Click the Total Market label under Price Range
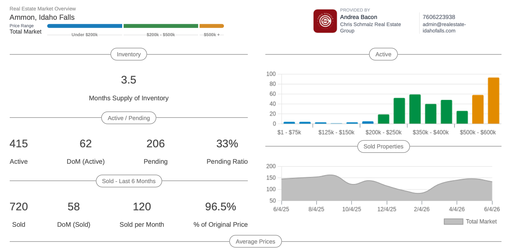Image resolution: width=510 pixels, height=251 pixels. point(26,32)
